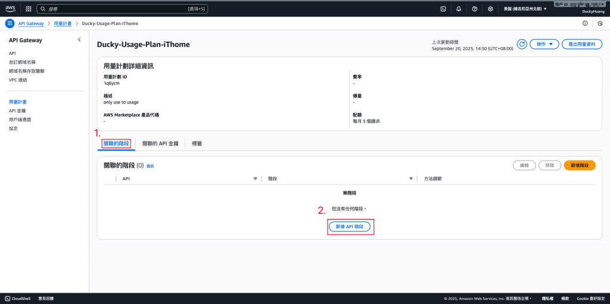Go to API Gateway breadcrumb link
Image resolution: width=610 pixels, height=304 pixels.
click(31, 23)
